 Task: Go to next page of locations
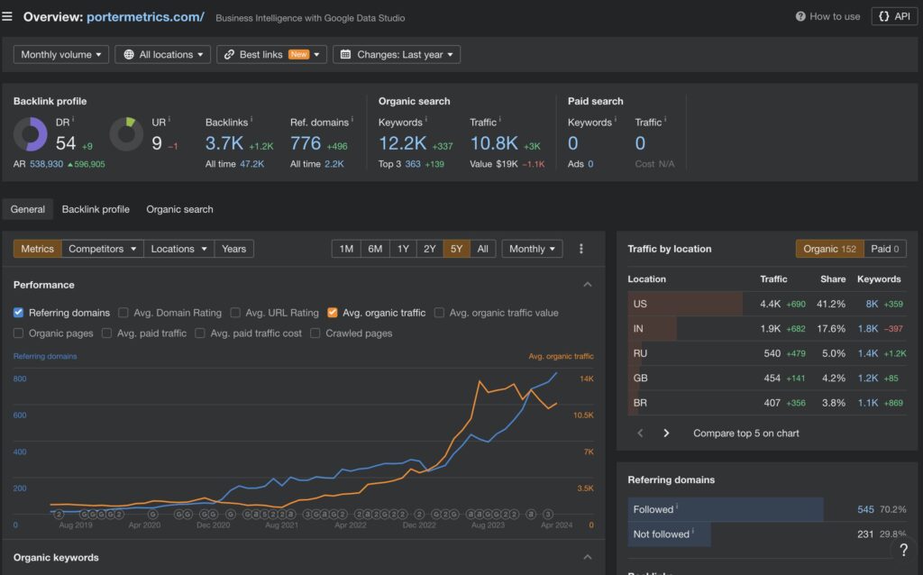666,434
